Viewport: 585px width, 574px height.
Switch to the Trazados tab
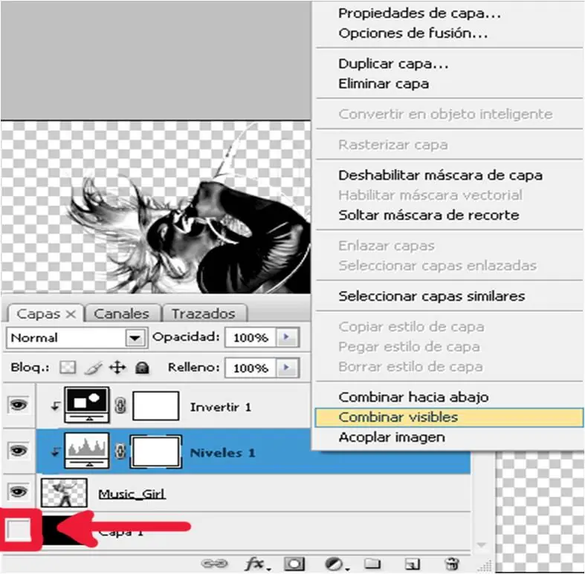[204, 314]
